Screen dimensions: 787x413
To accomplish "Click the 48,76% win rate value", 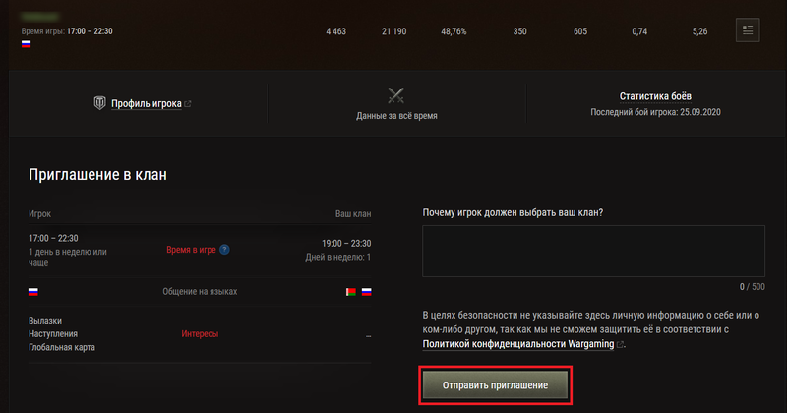I will [454, 31].
